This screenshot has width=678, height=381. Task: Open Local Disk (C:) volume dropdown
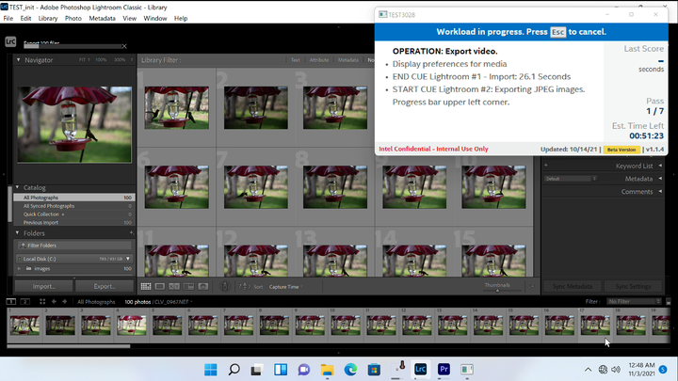(128, 259)
